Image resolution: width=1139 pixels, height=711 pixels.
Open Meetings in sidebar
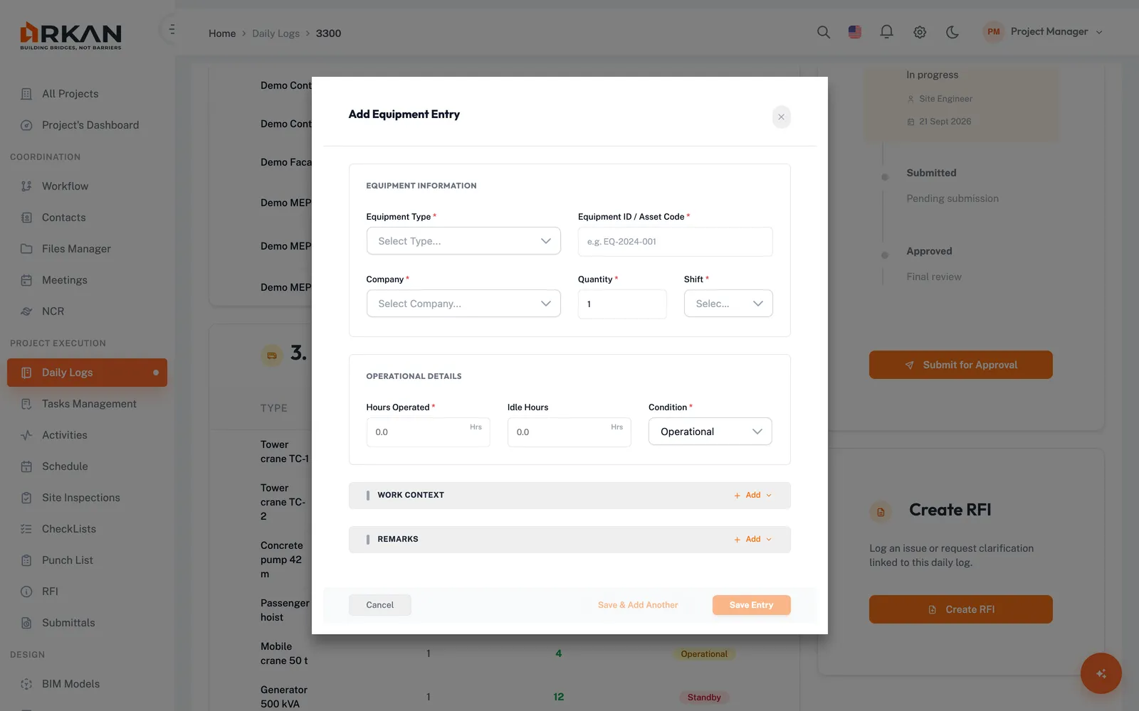(x=87, y=280)
